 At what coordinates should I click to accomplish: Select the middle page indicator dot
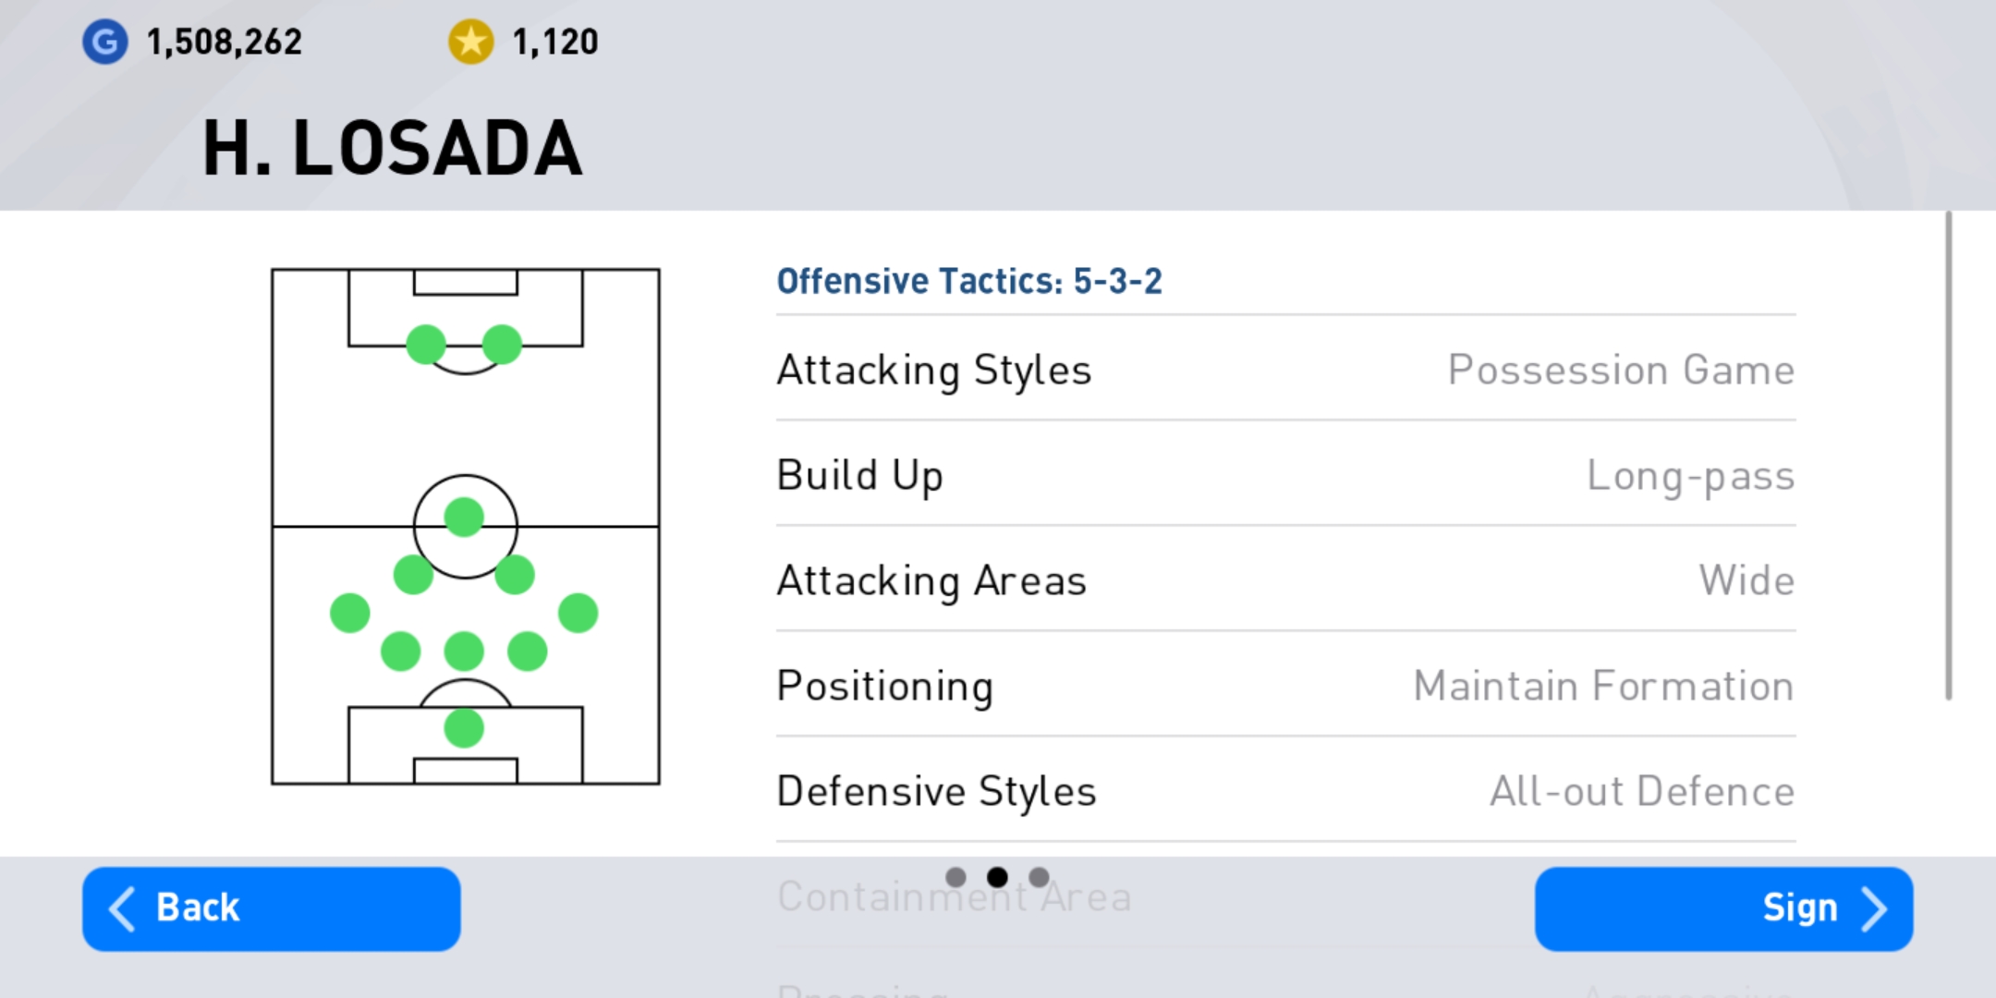pyautogui.click(x=997, y=876)
